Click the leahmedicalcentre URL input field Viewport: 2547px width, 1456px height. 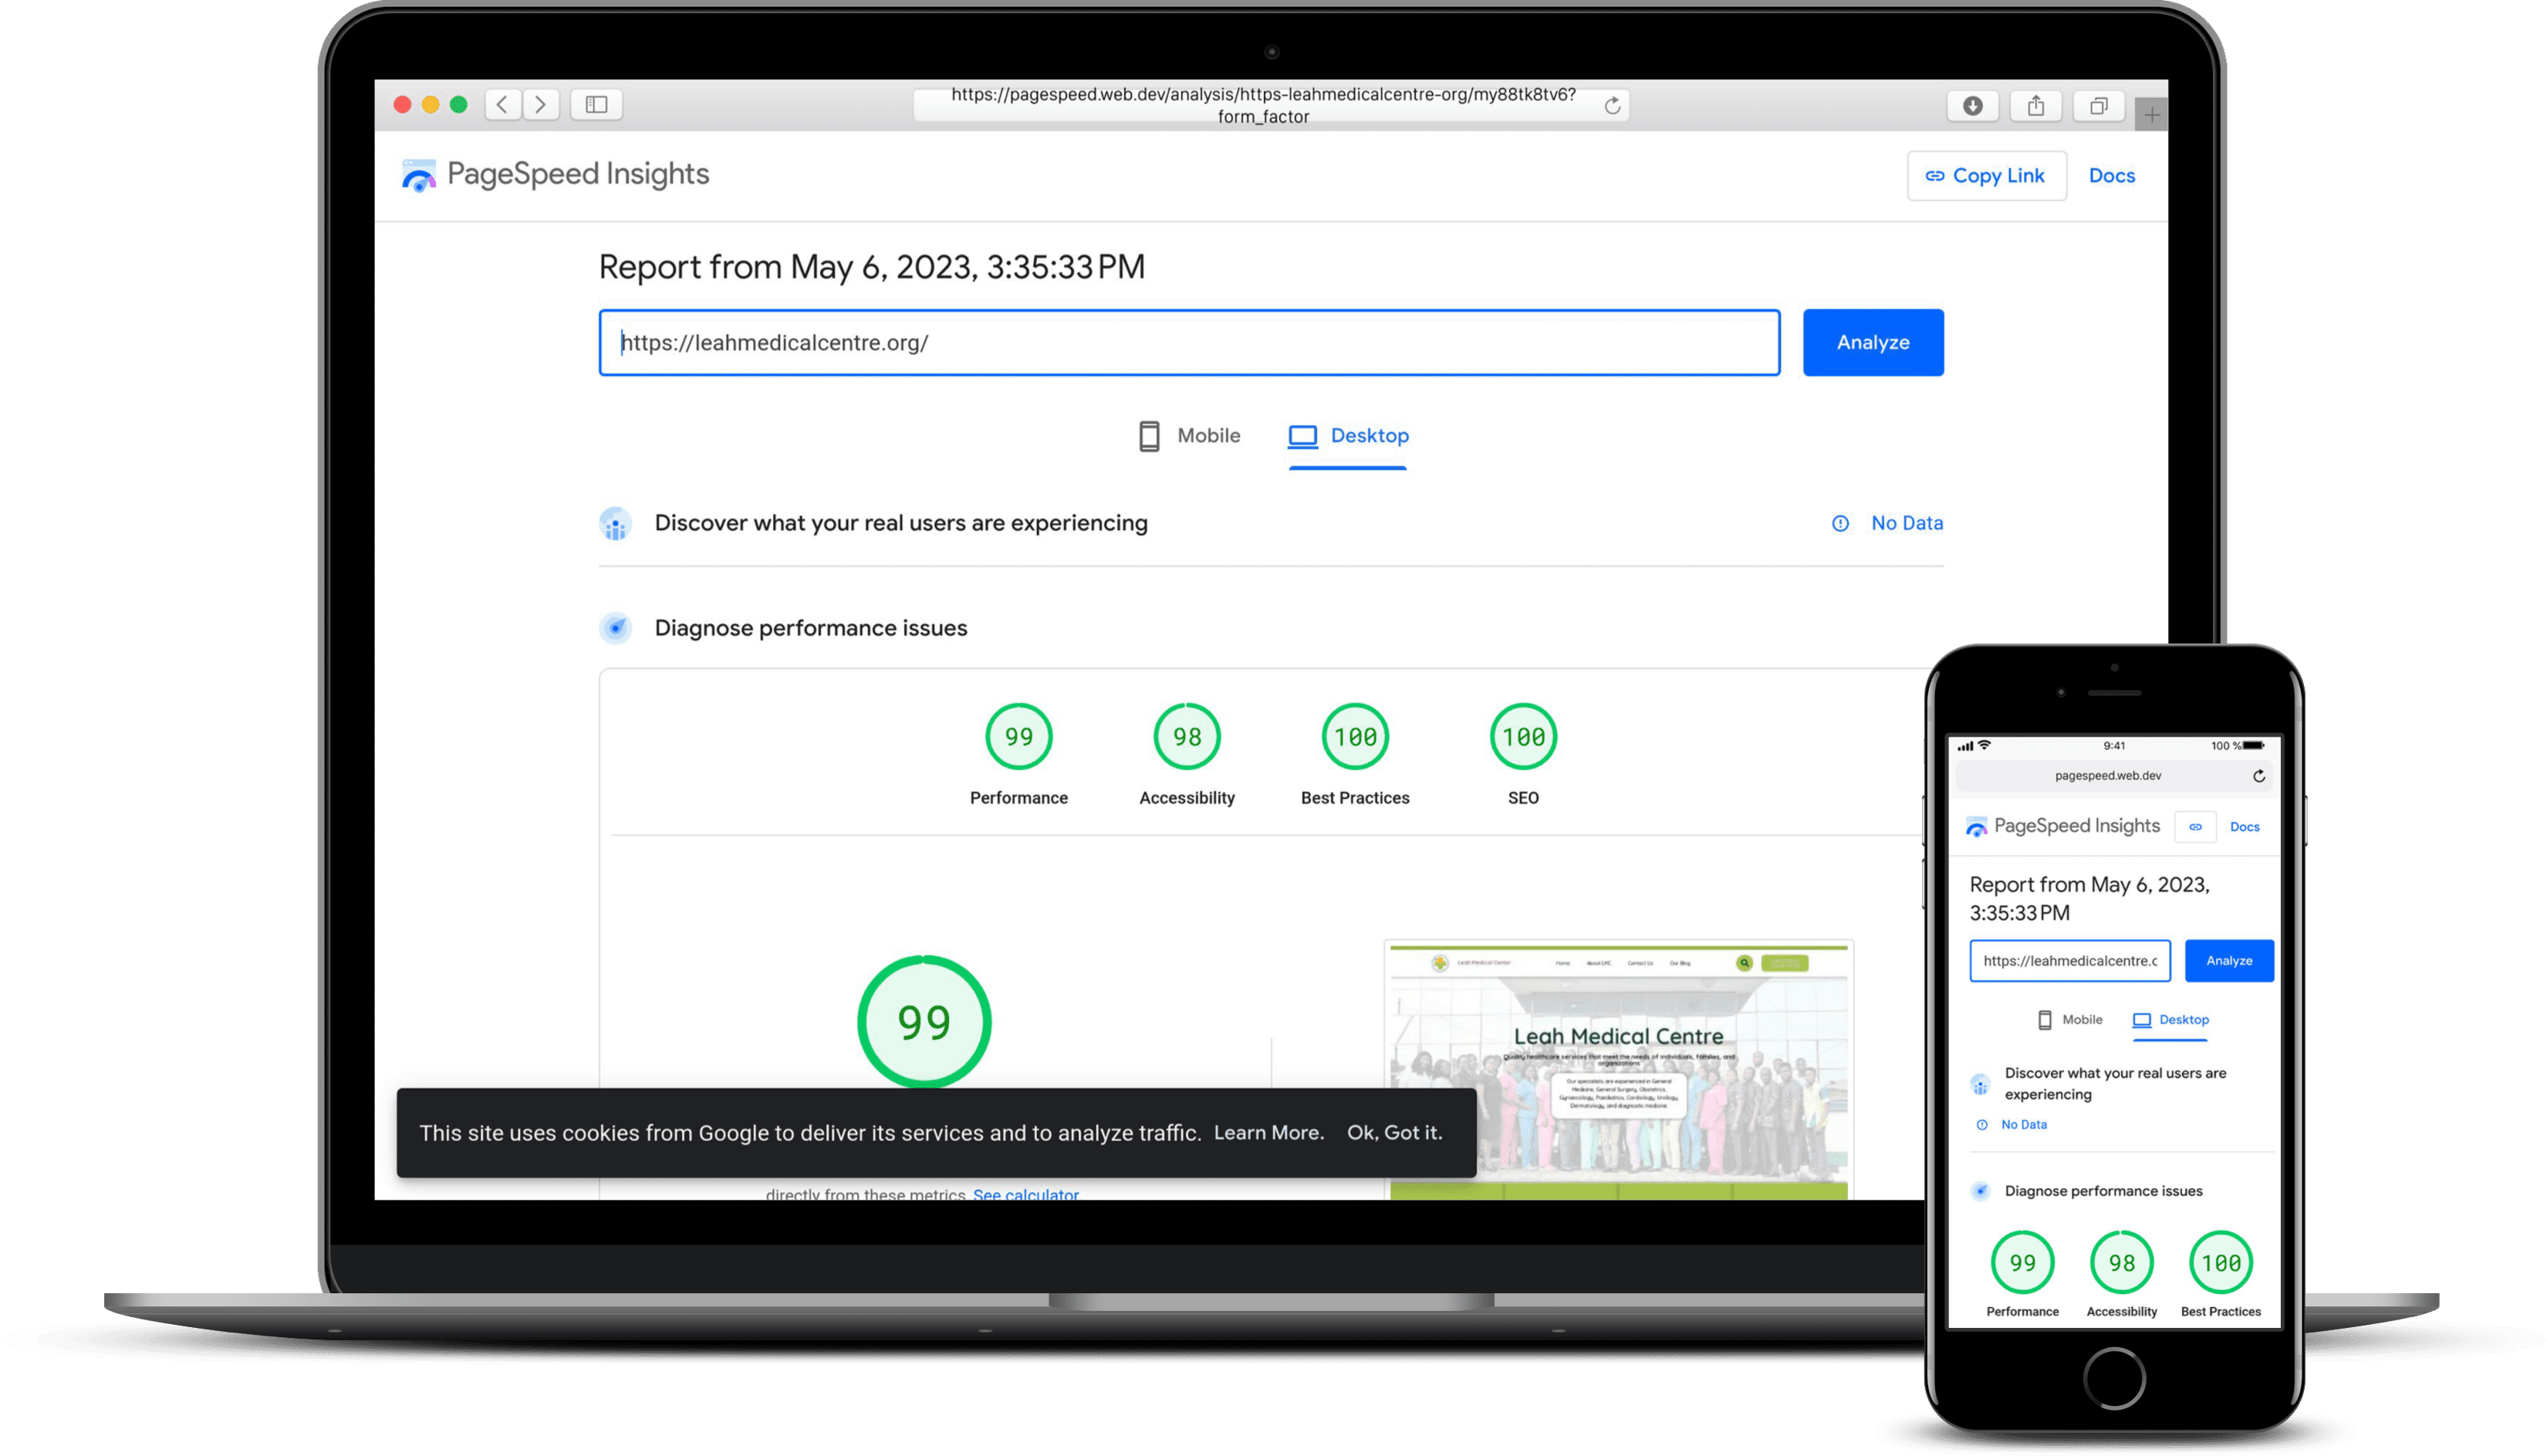tap(1188, 342)
